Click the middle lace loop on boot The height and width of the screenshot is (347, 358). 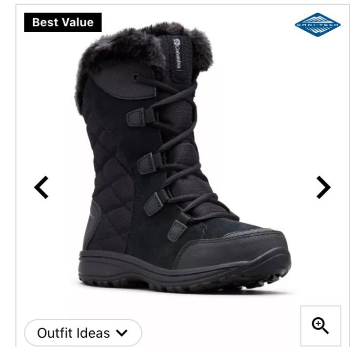tap(148, 163)
